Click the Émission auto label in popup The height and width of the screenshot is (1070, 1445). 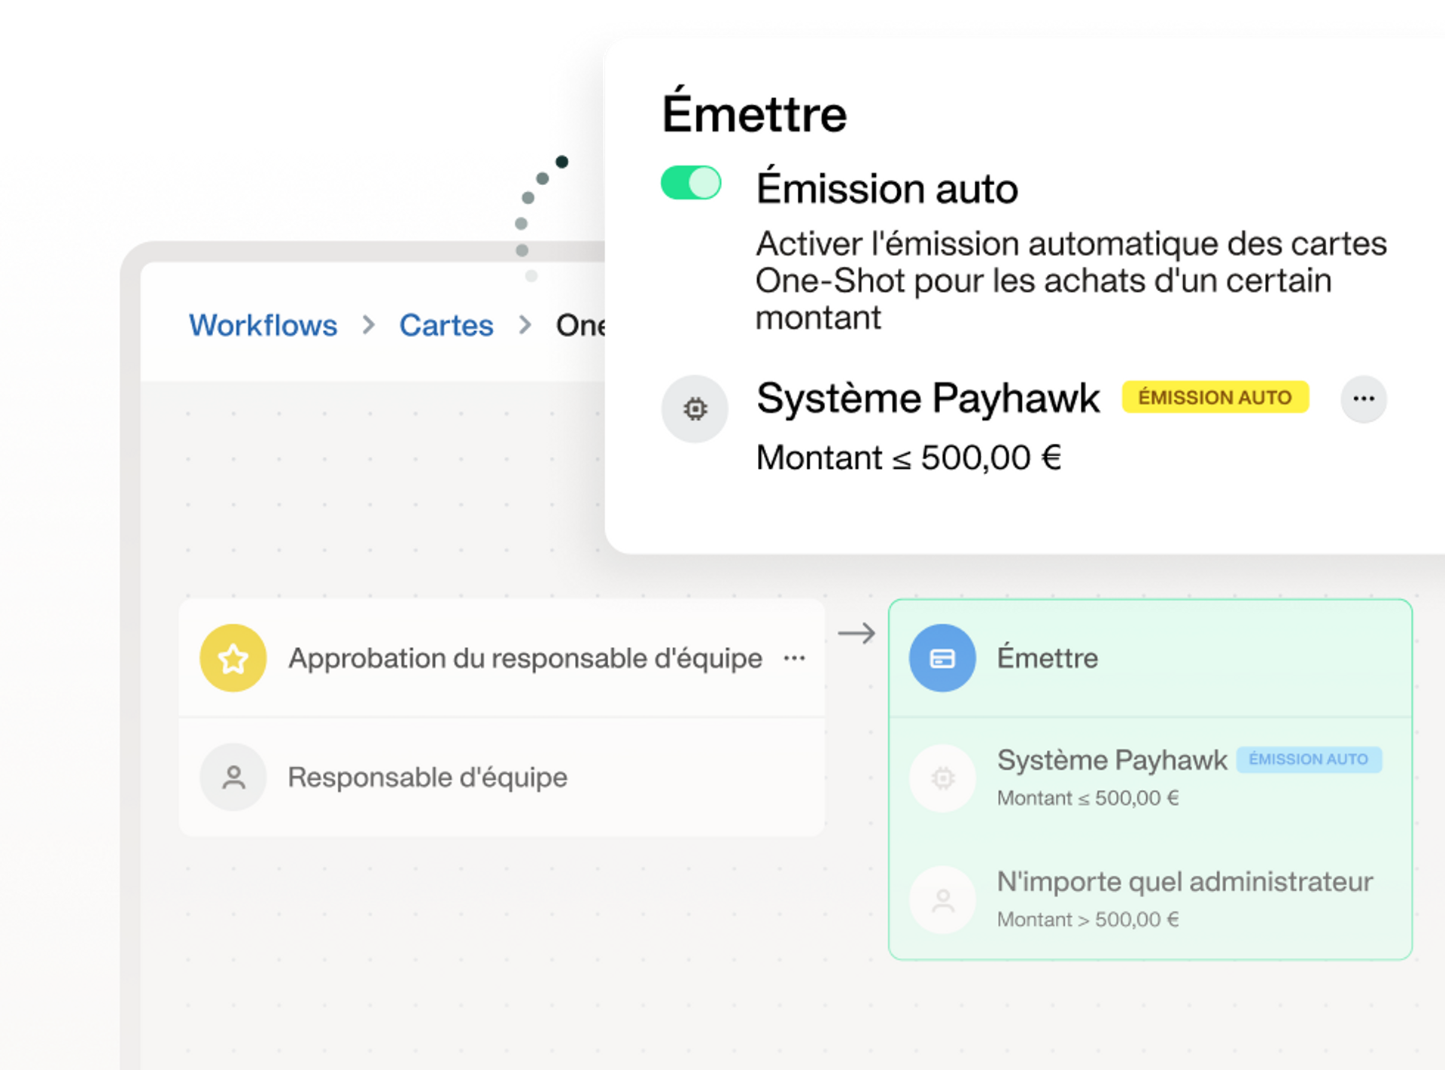887,188
